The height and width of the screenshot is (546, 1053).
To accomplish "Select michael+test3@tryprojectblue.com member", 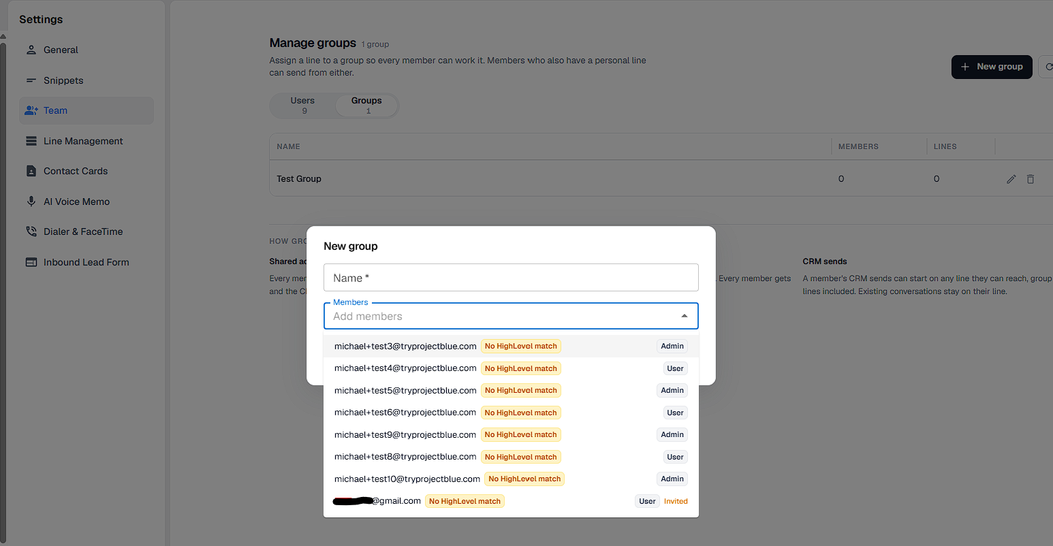I will pos(511,346).
